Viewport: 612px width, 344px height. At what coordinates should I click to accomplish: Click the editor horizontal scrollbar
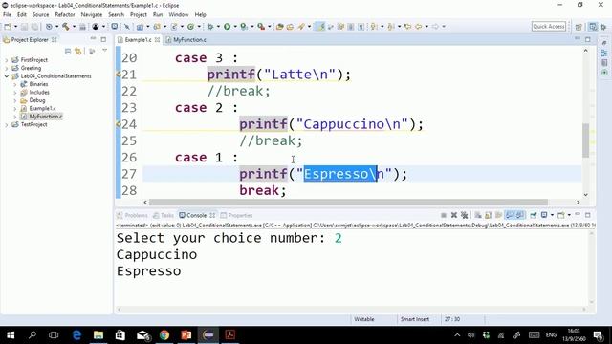coord(348,202)
